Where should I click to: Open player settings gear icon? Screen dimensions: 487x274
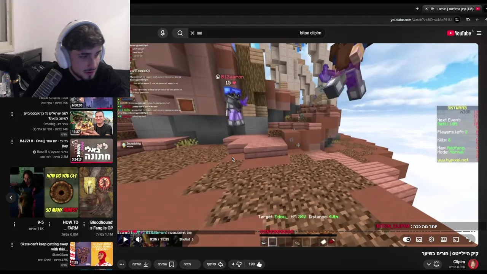(431, 239)
